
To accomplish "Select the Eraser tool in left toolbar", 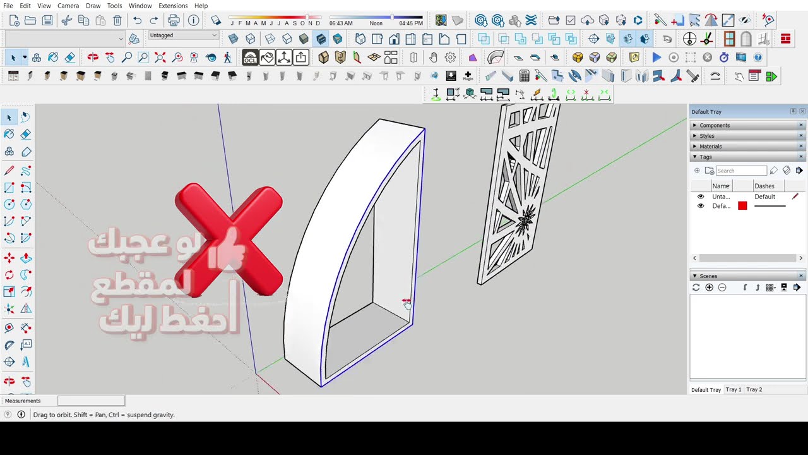I will 26,134.
